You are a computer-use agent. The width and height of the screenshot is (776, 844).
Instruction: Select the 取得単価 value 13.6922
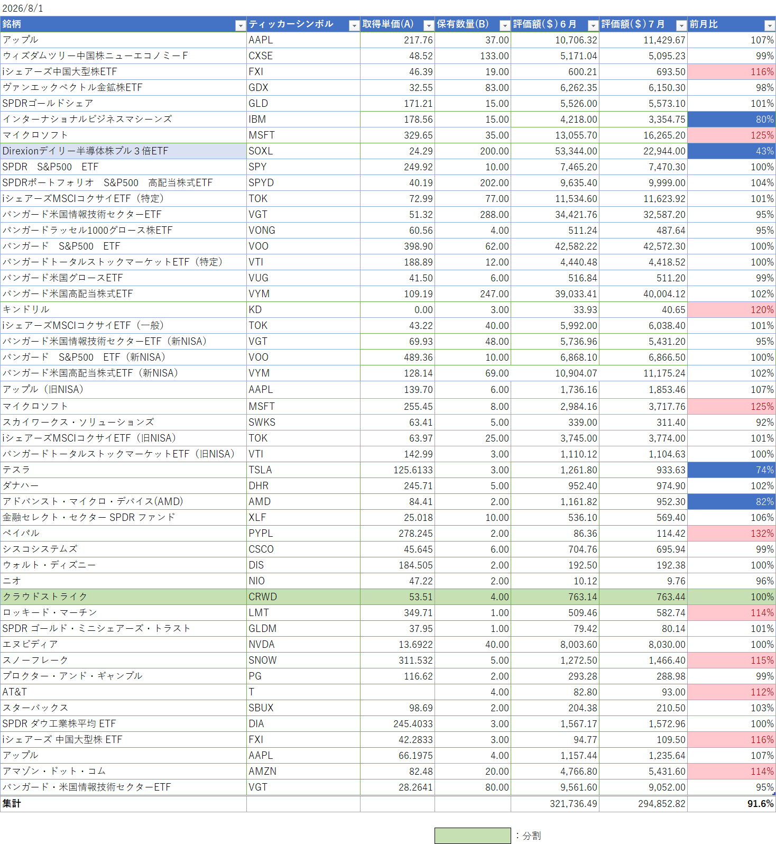tap(398, 644)
